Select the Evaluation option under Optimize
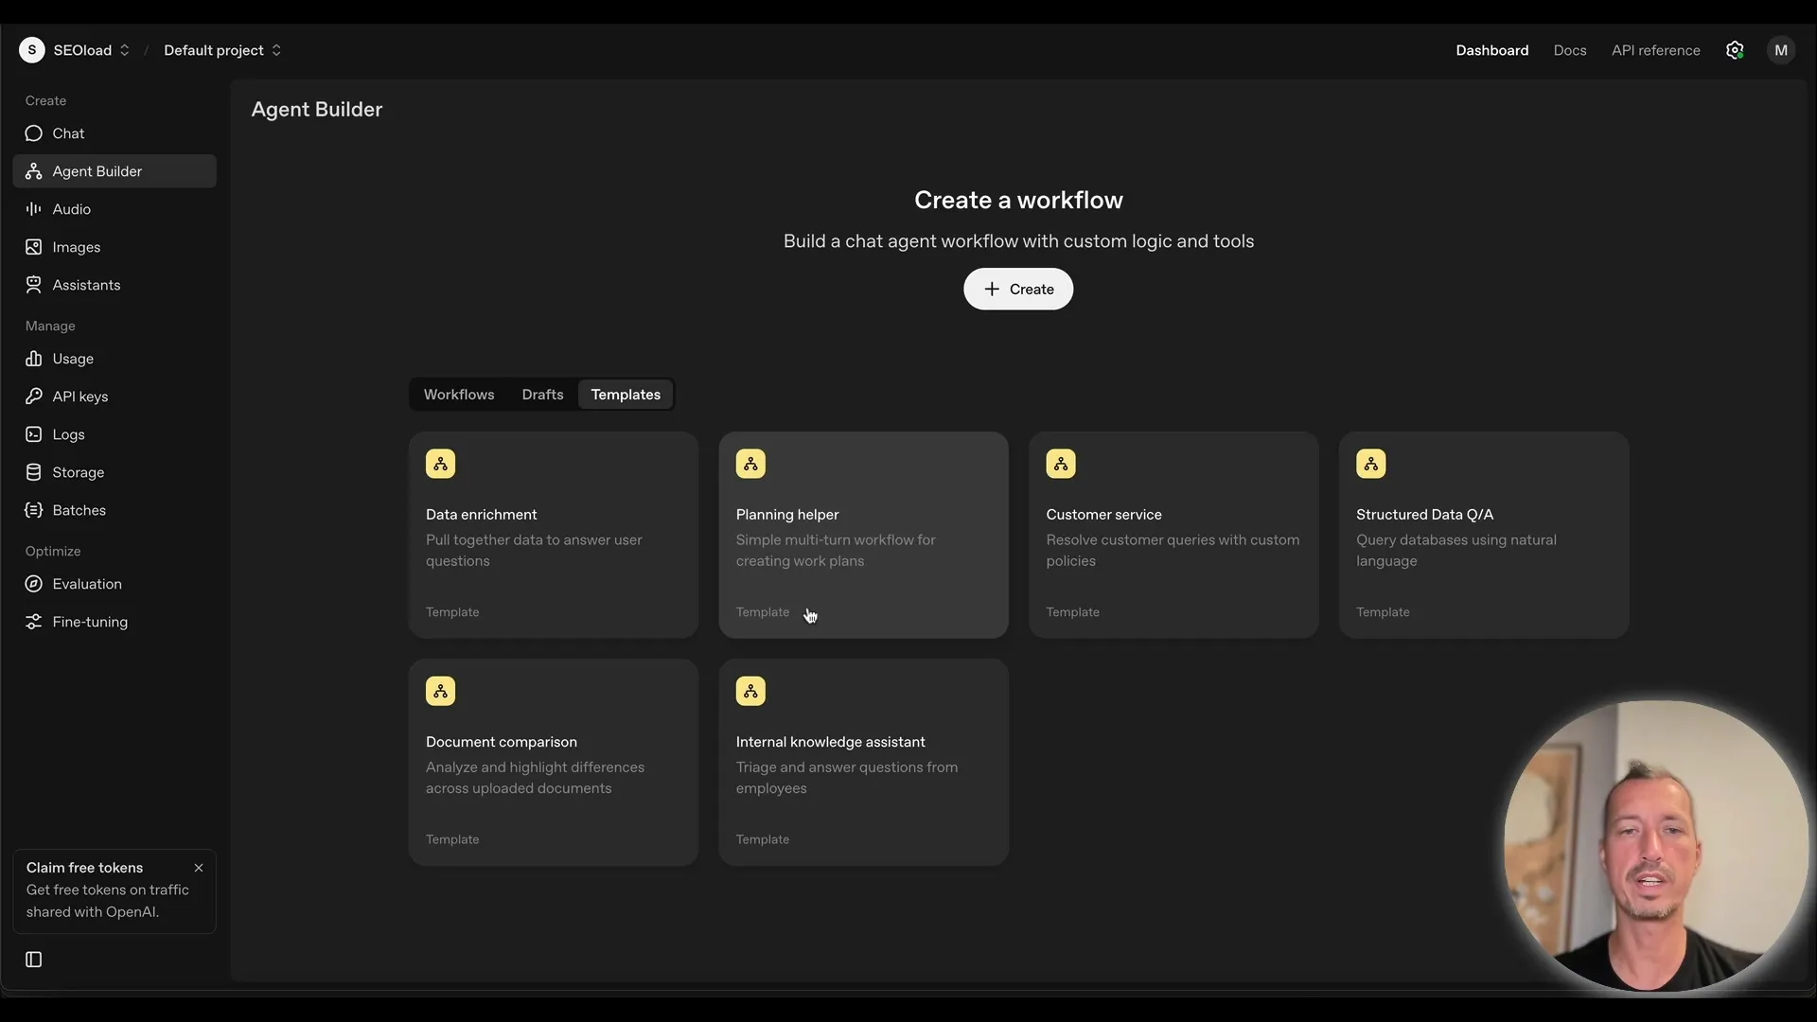The width and height of the screenshot is (1817, 1022). click(x=87, y=584)
